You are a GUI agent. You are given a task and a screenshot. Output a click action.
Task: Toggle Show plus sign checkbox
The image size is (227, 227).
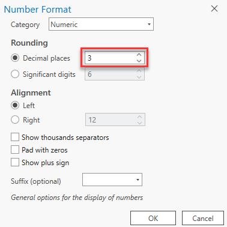(15, 162)
